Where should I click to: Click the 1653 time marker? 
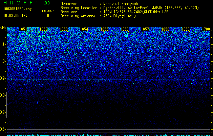[x=64, y=29]
